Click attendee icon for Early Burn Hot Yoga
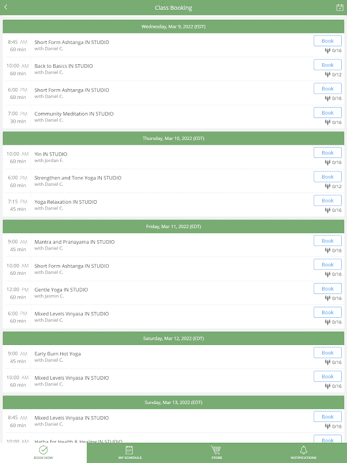The image size is (347, 463). (x=327, y=362)
